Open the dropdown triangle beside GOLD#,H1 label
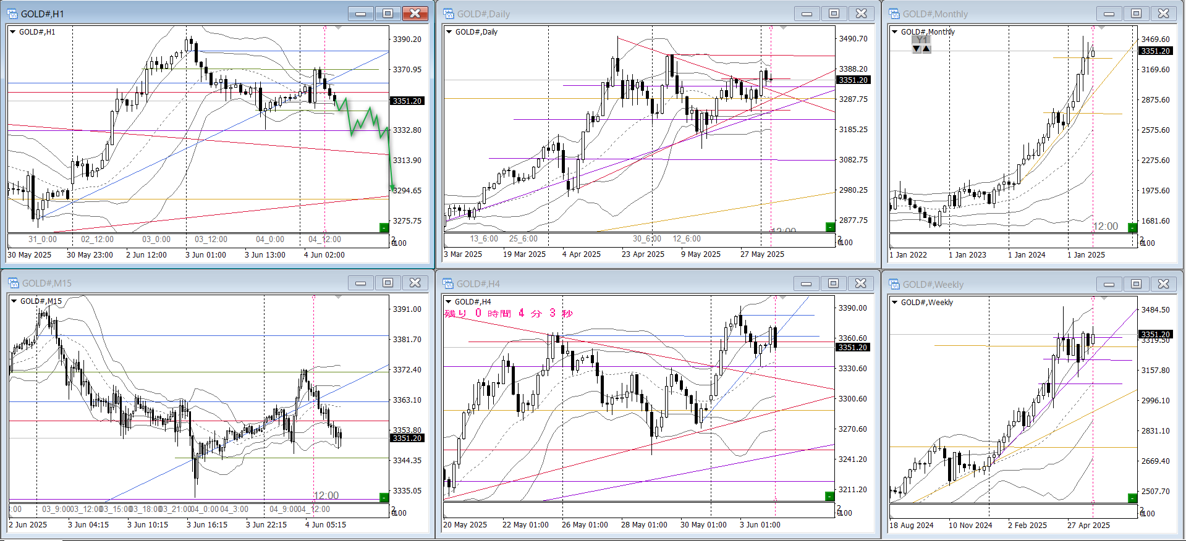Image resolution: width=1186 pixels, height=541 pixels. coord(12,31)
